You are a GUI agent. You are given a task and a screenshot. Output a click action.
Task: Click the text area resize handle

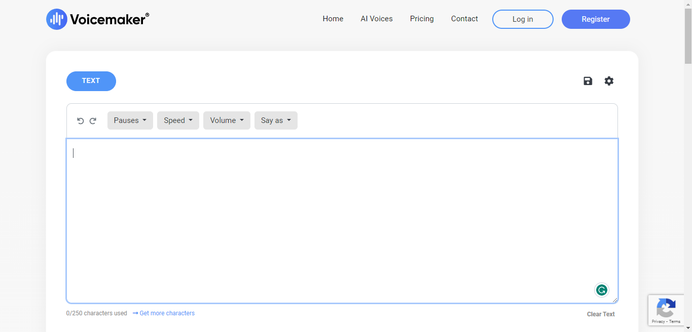coord(615,300)
